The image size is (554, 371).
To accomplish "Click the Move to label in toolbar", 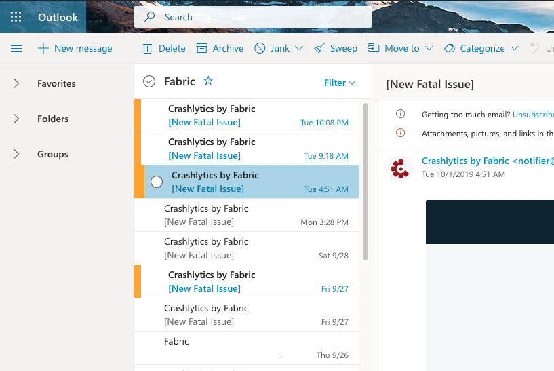I will coord(401,48).
